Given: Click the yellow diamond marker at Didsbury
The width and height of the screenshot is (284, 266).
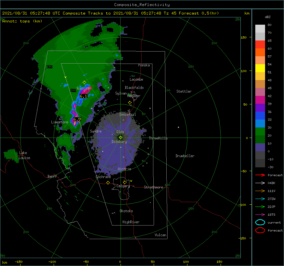Looking at the screenshot, I should [121, 138].
